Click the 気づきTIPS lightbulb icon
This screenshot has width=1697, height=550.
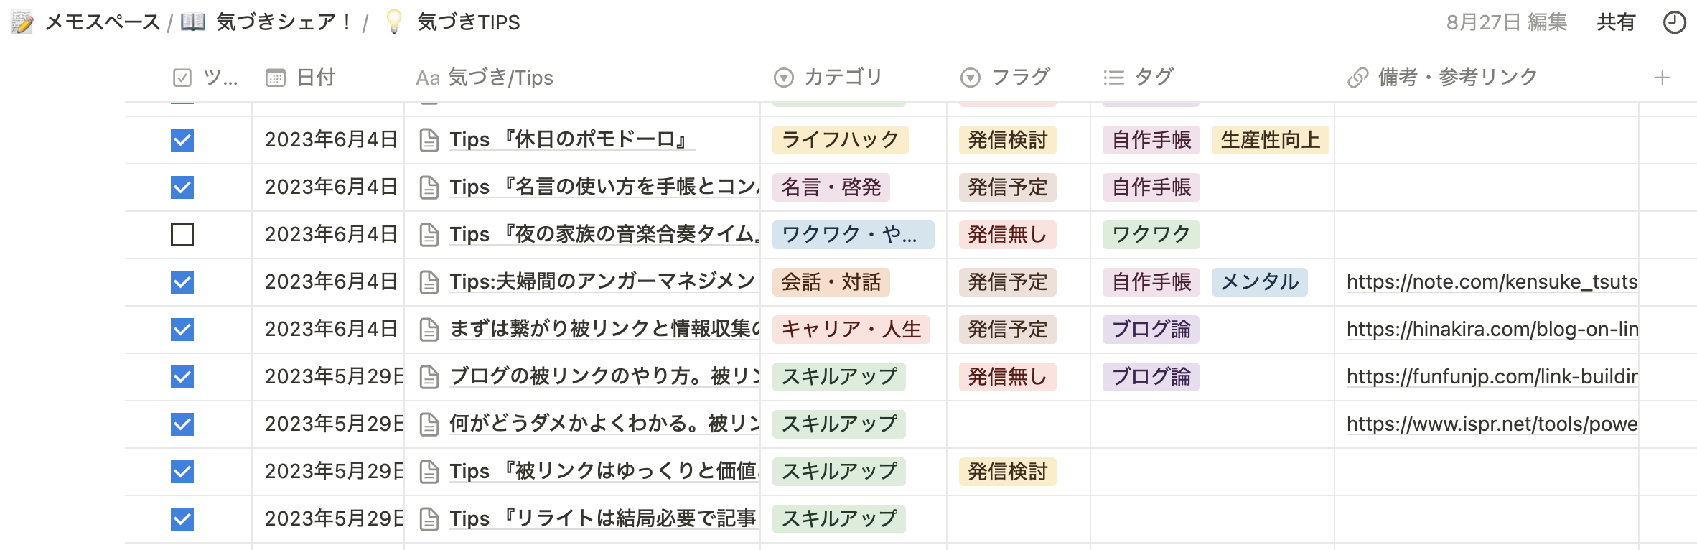point(393,22)
